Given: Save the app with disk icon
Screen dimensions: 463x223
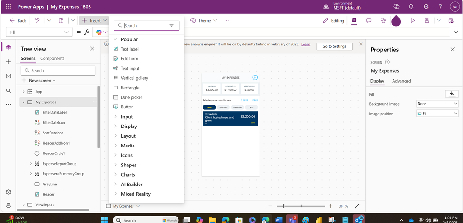Looking at the screenshot, I should click(427, 20).
